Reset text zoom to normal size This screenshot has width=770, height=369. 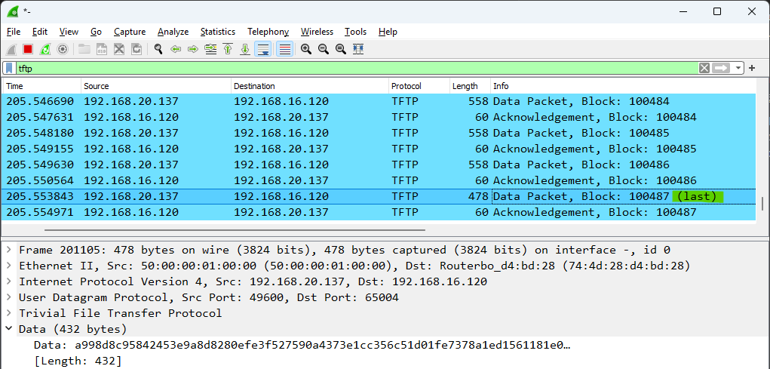click(340, 49)
